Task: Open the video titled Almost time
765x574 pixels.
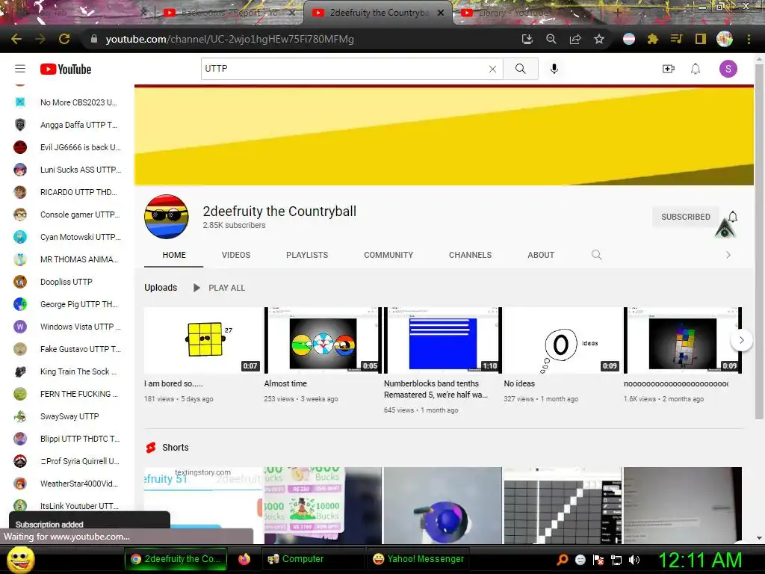Action: coord(285,383)
